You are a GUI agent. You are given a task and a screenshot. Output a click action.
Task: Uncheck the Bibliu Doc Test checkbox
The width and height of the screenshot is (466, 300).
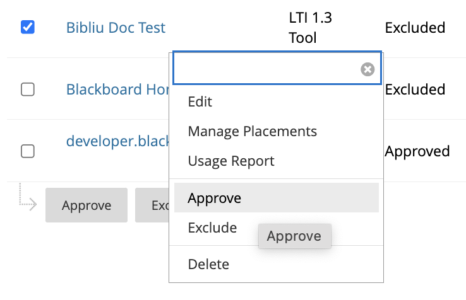28,27
